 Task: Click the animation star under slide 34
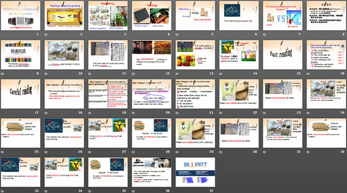tap(46, 191)
